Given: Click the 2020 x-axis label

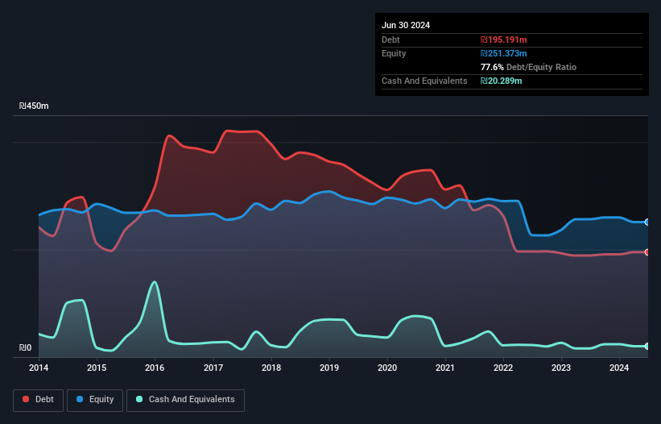Looking at the screenshot, I should coord(387,368).
